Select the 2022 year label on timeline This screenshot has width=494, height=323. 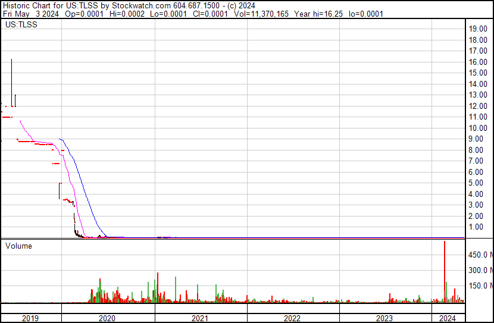pyautogui.click(x=293, y=318)
